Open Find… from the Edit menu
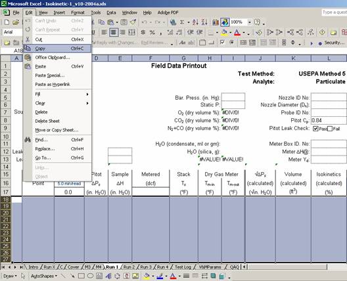347x281 pixels. tap(57, 140)
